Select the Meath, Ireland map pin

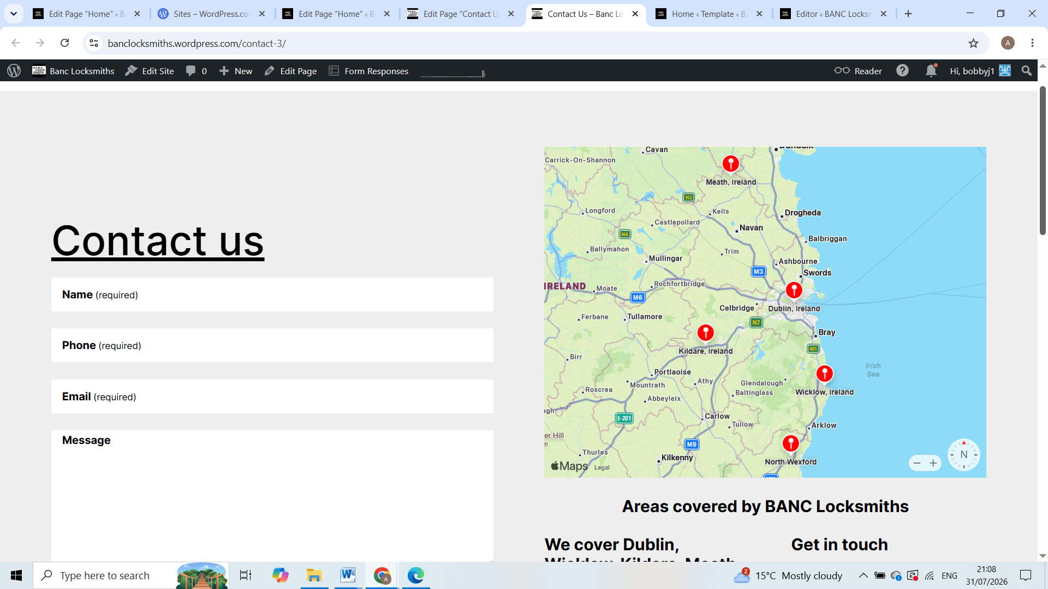tap(730, 164)
